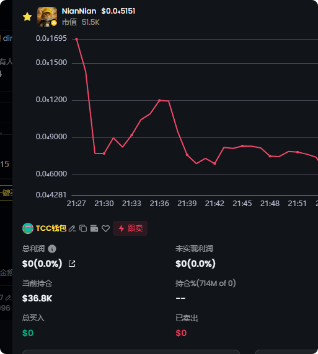Click the 未实现利润 value $0(0.0%)
318x354 pixels.
(195, 264)
